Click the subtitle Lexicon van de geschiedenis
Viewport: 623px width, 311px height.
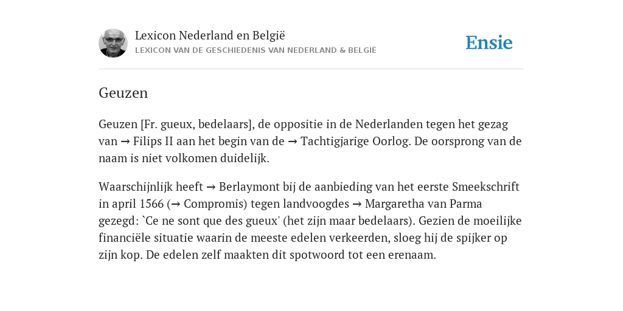[256, 50]
